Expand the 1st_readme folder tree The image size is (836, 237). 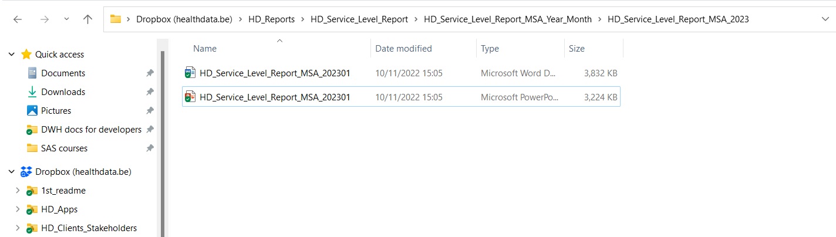click(18, 191)
